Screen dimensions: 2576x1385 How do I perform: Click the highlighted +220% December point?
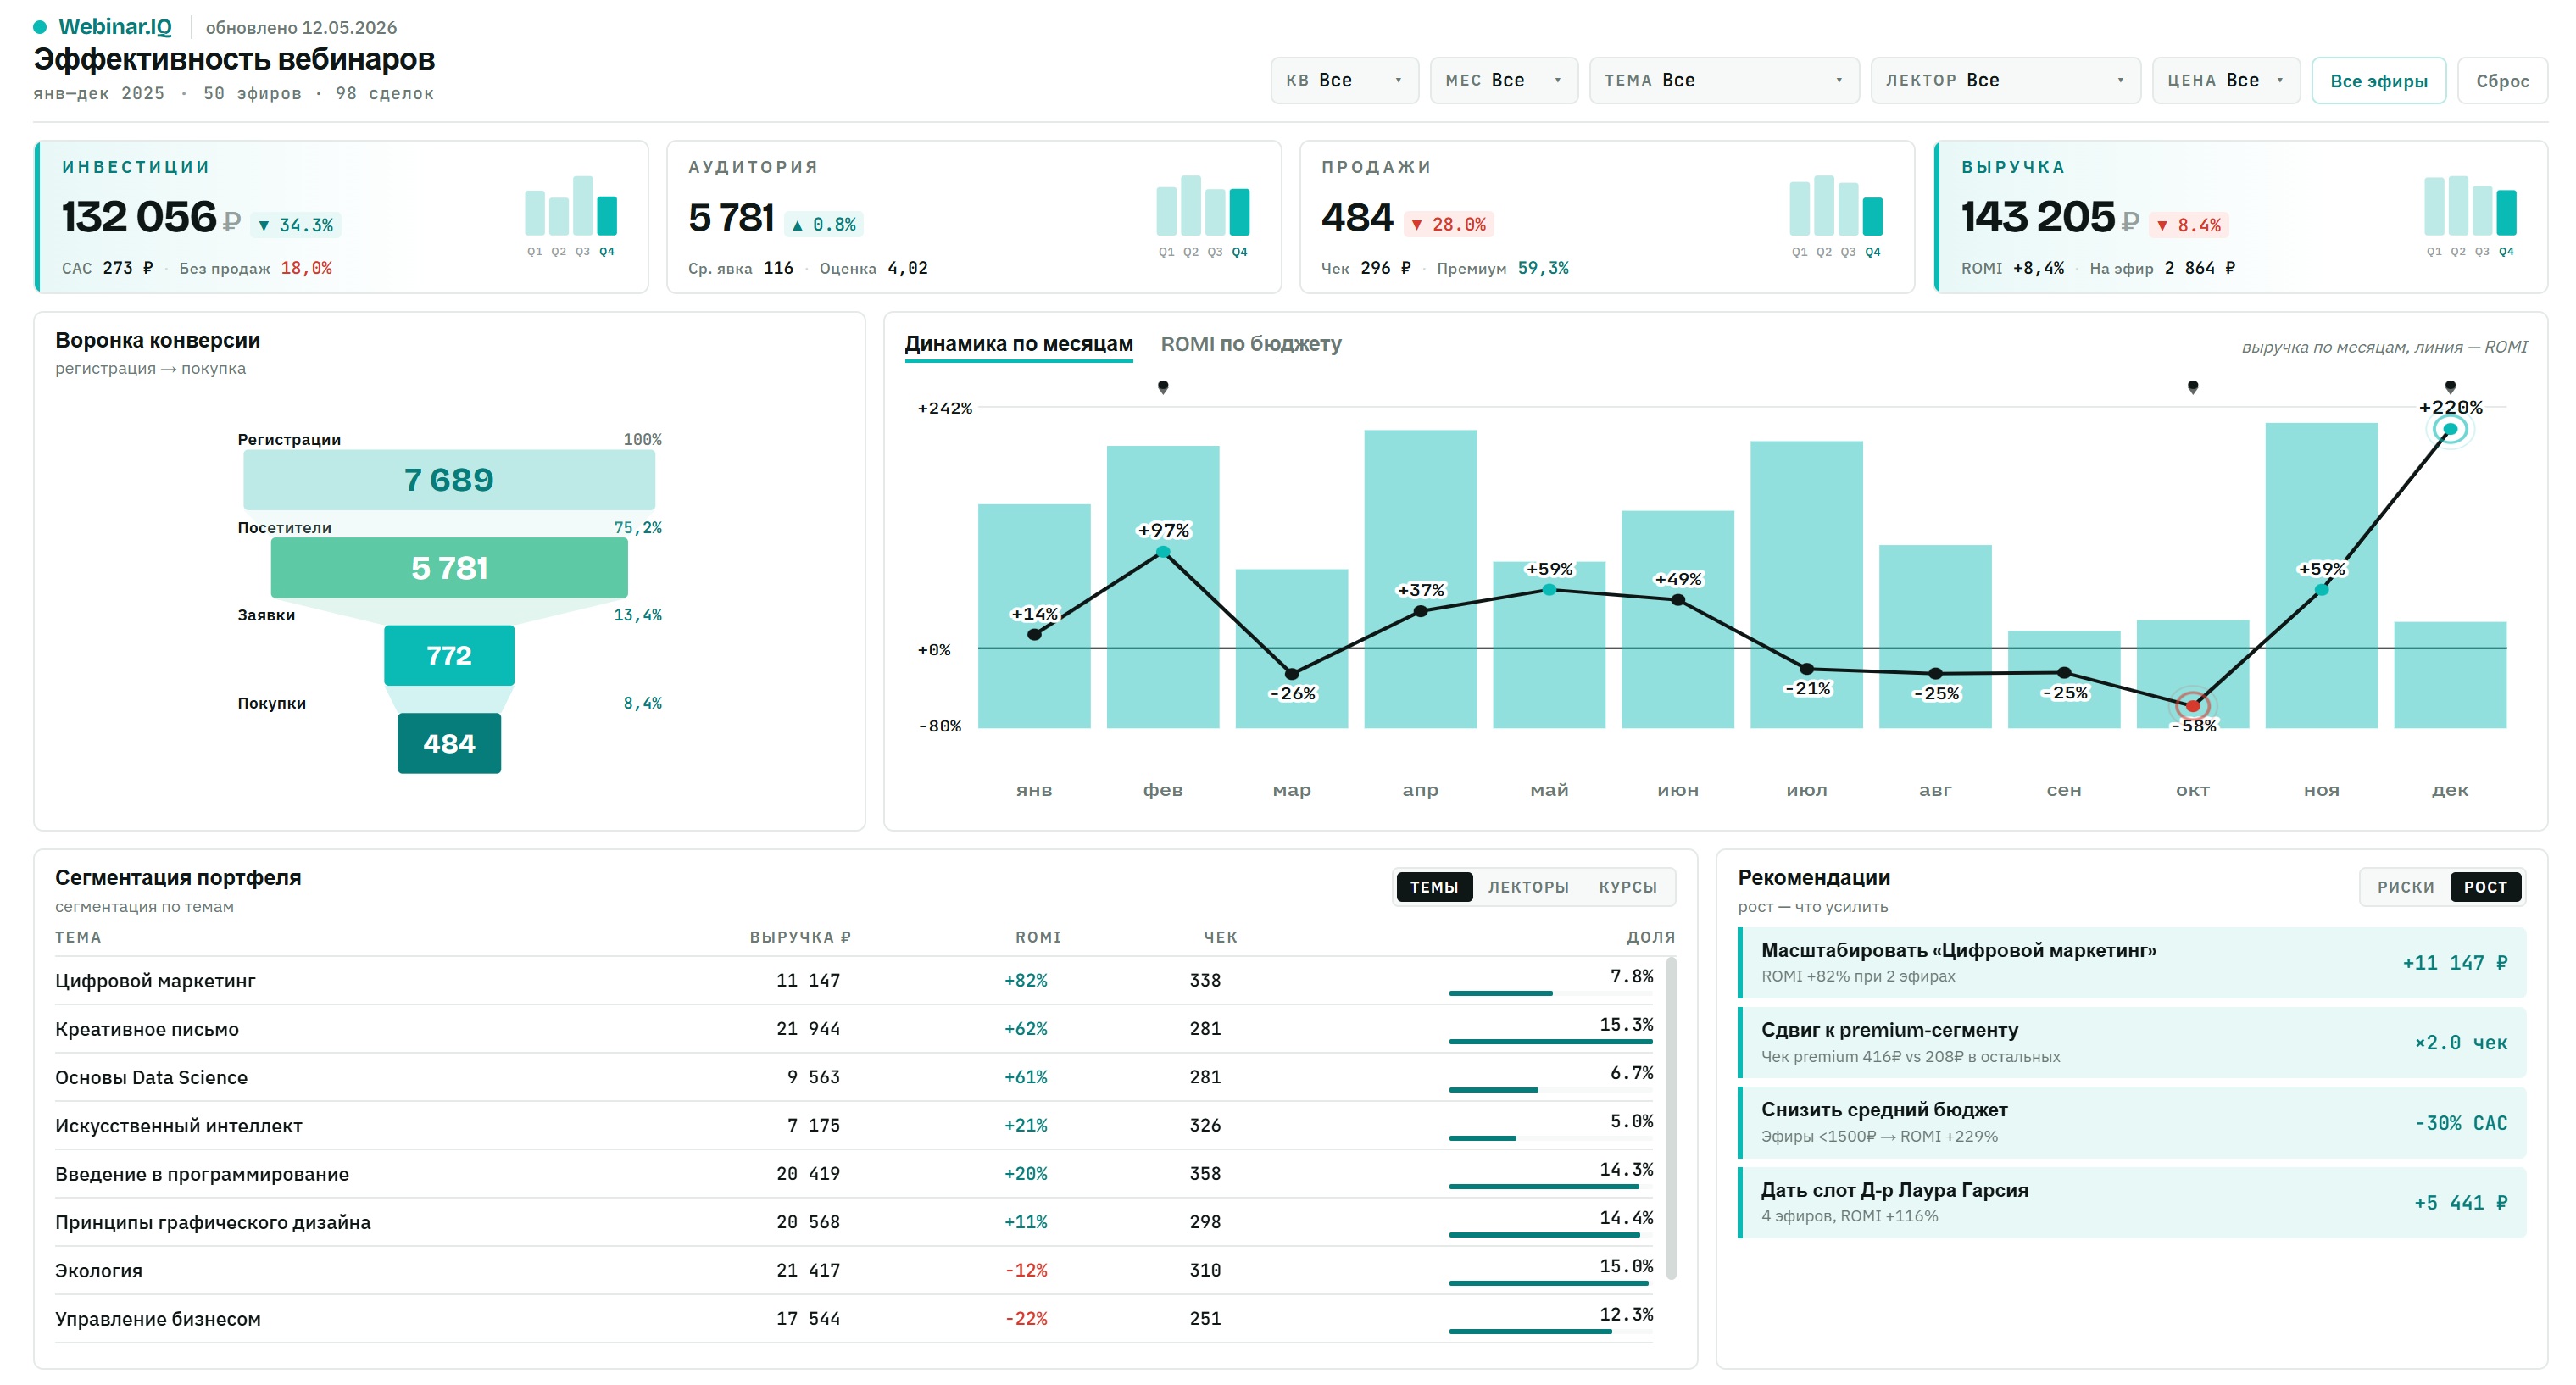click(2449, 429)
